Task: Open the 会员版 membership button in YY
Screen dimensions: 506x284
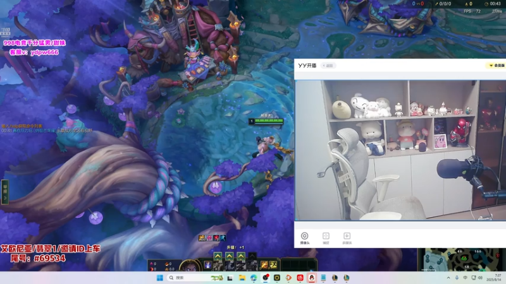Action: click(x=497, y=66)
